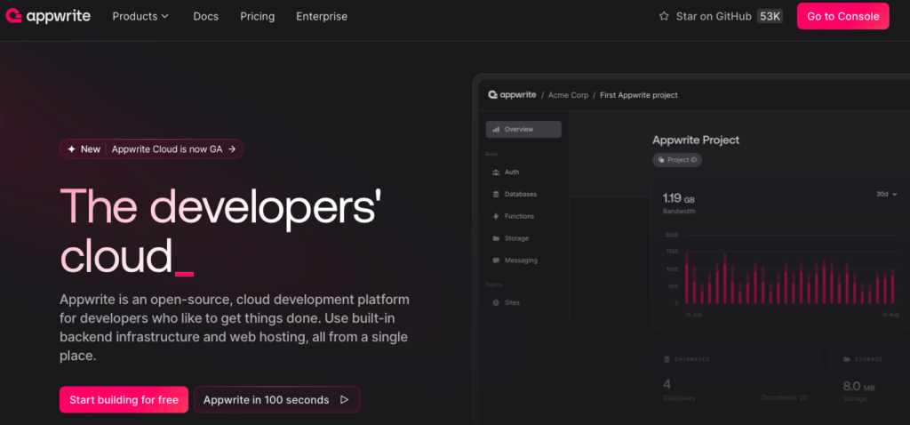The height and width of the screenshot is (425, 910).
Task: Click the Storage folder icon in the sidebar
Action: click(496, 238)
